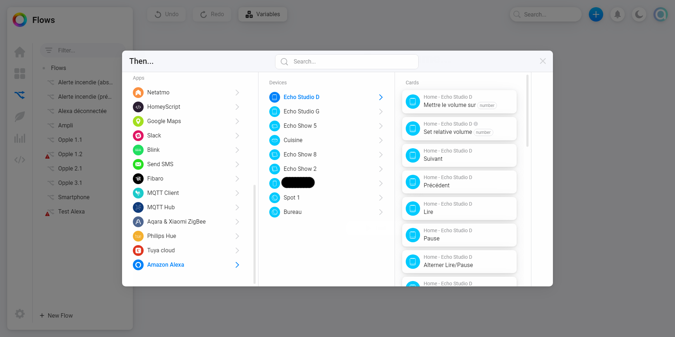Viewport: 675px width, 337px height.
Task: Click the Filter flows field
Action: [83, 50]
